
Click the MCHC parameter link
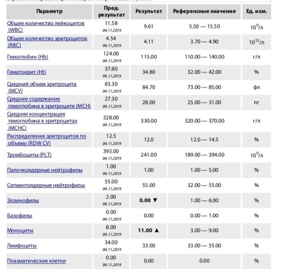click(x=42, y=121)
